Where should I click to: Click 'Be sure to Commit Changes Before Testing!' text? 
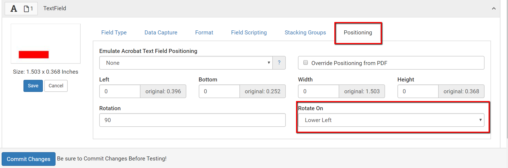point(112,159)
